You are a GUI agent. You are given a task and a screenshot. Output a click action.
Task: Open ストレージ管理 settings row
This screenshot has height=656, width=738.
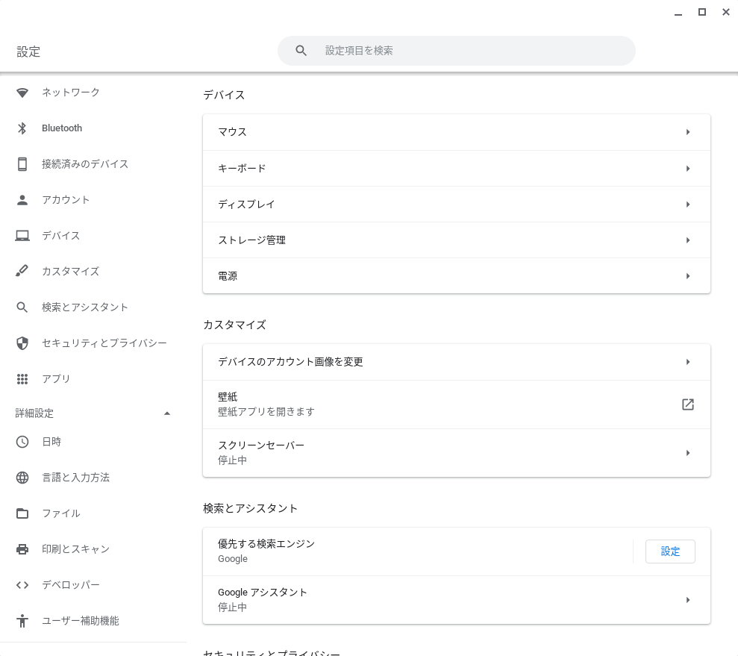[x=457, y=240]
